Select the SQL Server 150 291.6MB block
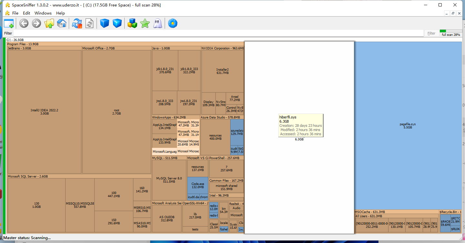 click(x=114, y=221)
